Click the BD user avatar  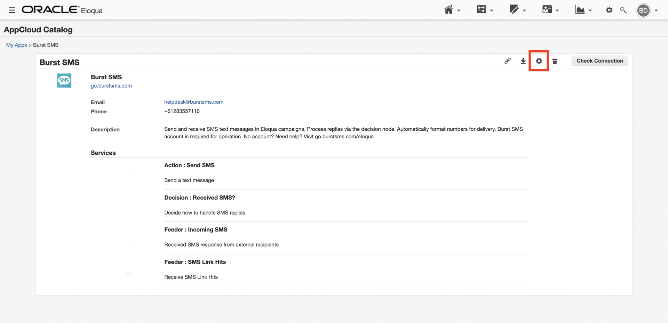(x=643, y=10)
